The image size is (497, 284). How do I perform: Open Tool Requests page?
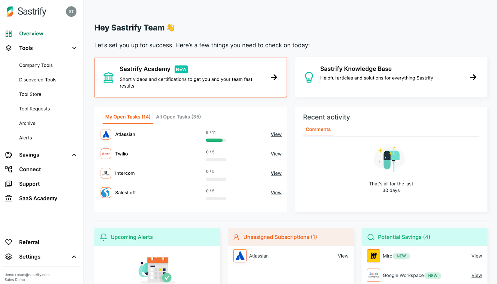(34, 109)
